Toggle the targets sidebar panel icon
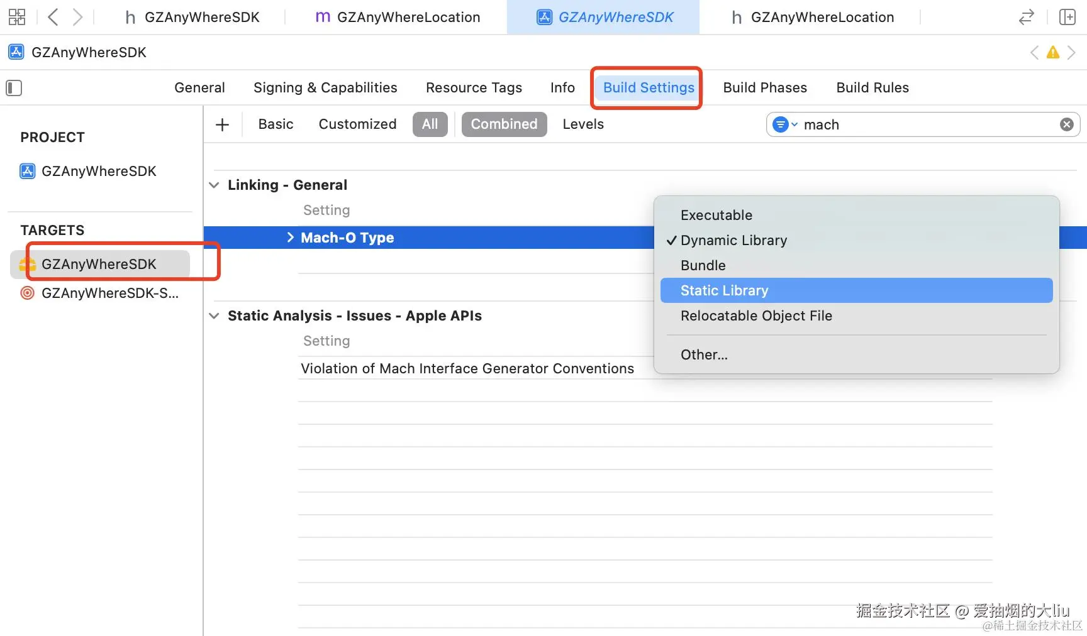 point(14,88)
